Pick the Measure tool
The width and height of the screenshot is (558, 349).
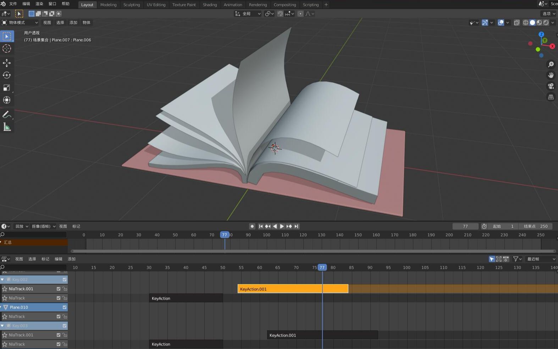click(7, 127)
